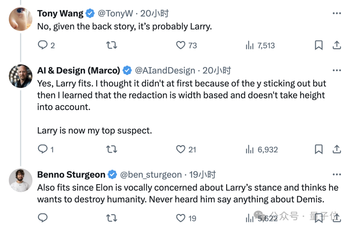View analytics for Tony Wang's tweet

coord(250,45)
